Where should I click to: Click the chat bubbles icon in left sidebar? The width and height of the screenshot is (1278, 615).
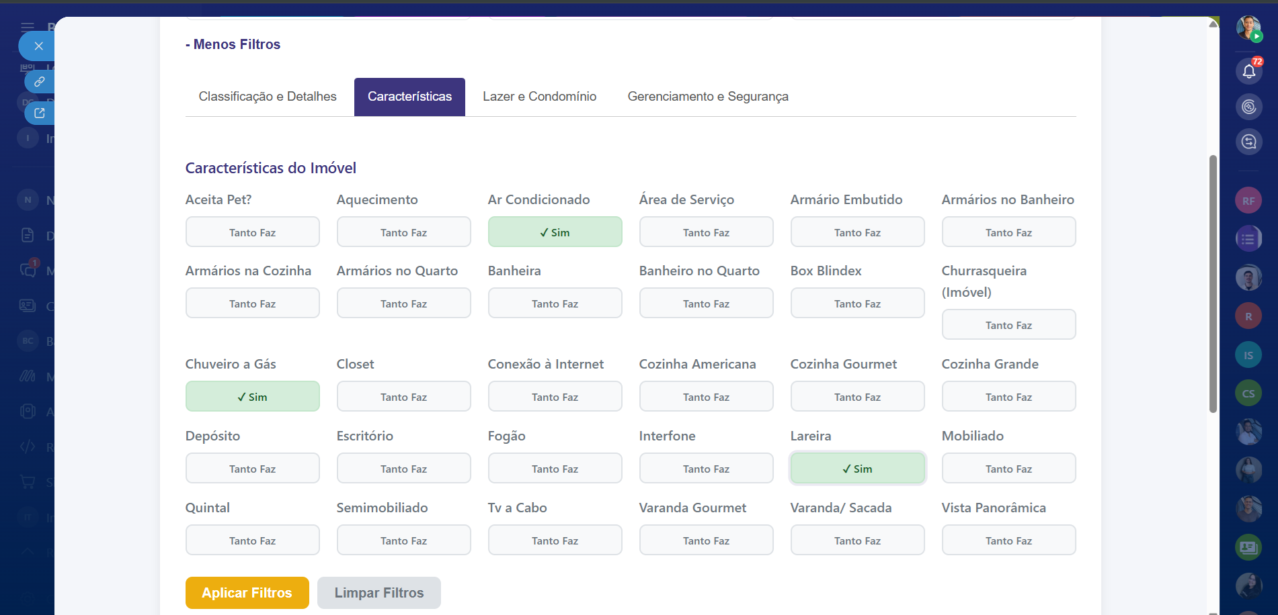28,270
